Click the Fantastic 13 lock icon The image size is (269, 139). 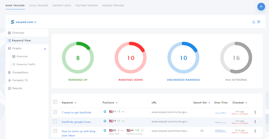coord(10,80)
